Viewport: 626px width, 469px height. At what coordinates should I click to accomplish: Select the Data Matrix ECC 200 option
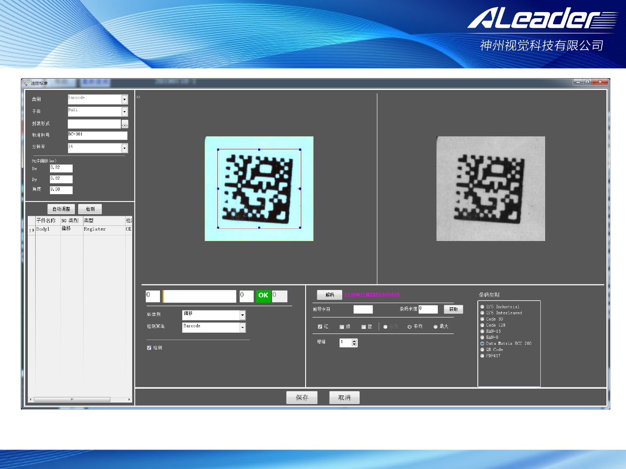click(x=482, y=343)
